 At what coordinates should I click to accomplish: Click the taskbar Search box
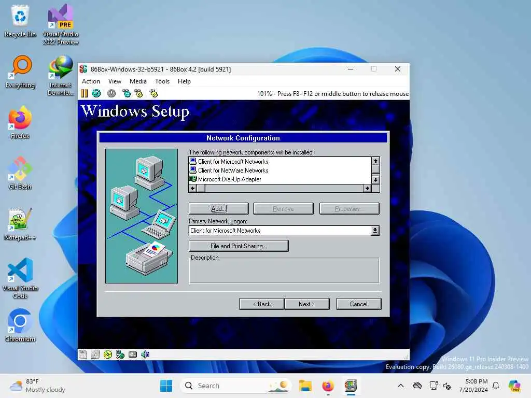[x=236, y=386]
